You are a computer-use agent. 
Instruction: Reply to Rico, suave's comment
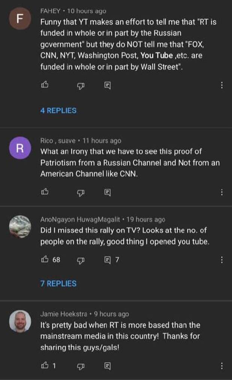pyautogui.click(x=107, y=192)
